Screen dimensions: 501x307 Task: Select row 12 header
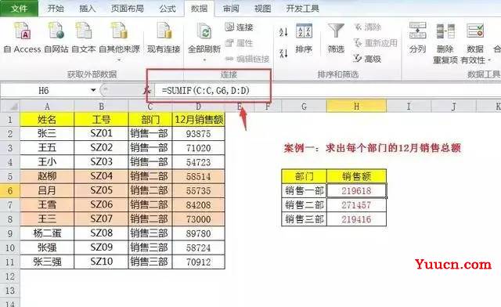(10, 276)
